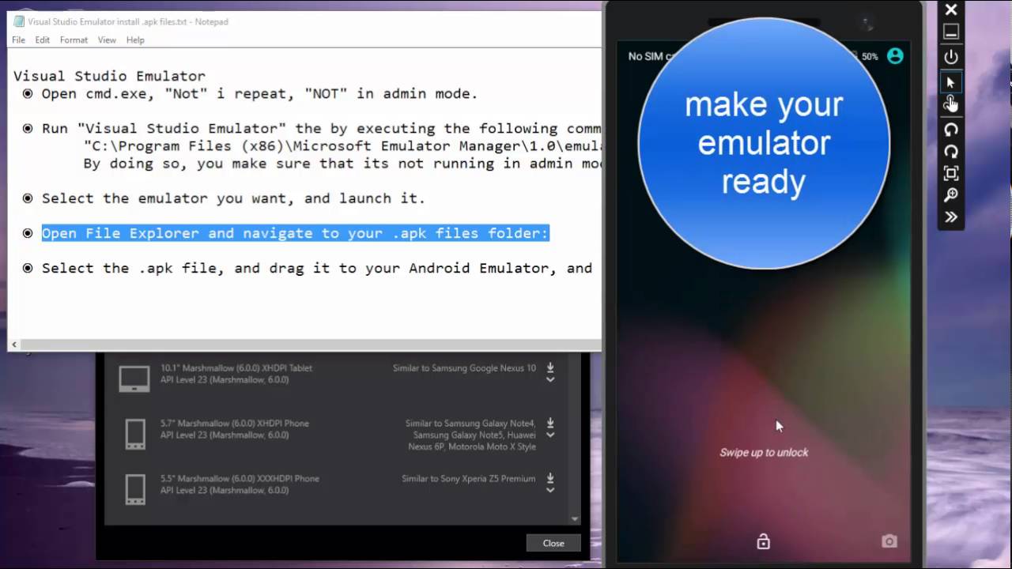Close the emulator with toolbar X

pyautogui.click(x=951, y=9)
